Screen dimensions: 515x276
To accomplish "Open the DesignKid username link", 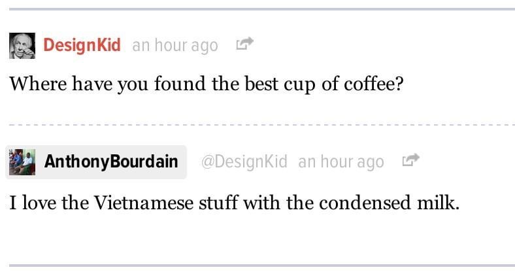I will [82, 45].
